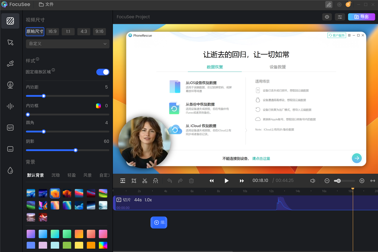Switch to the 沉稳 background tab

tap(56, 175)
